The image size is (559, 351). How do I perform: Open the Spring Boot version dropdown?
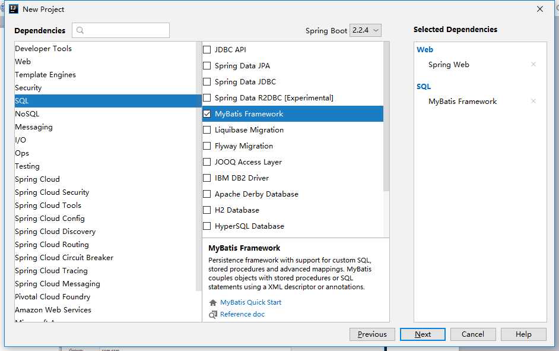(366, 30)
